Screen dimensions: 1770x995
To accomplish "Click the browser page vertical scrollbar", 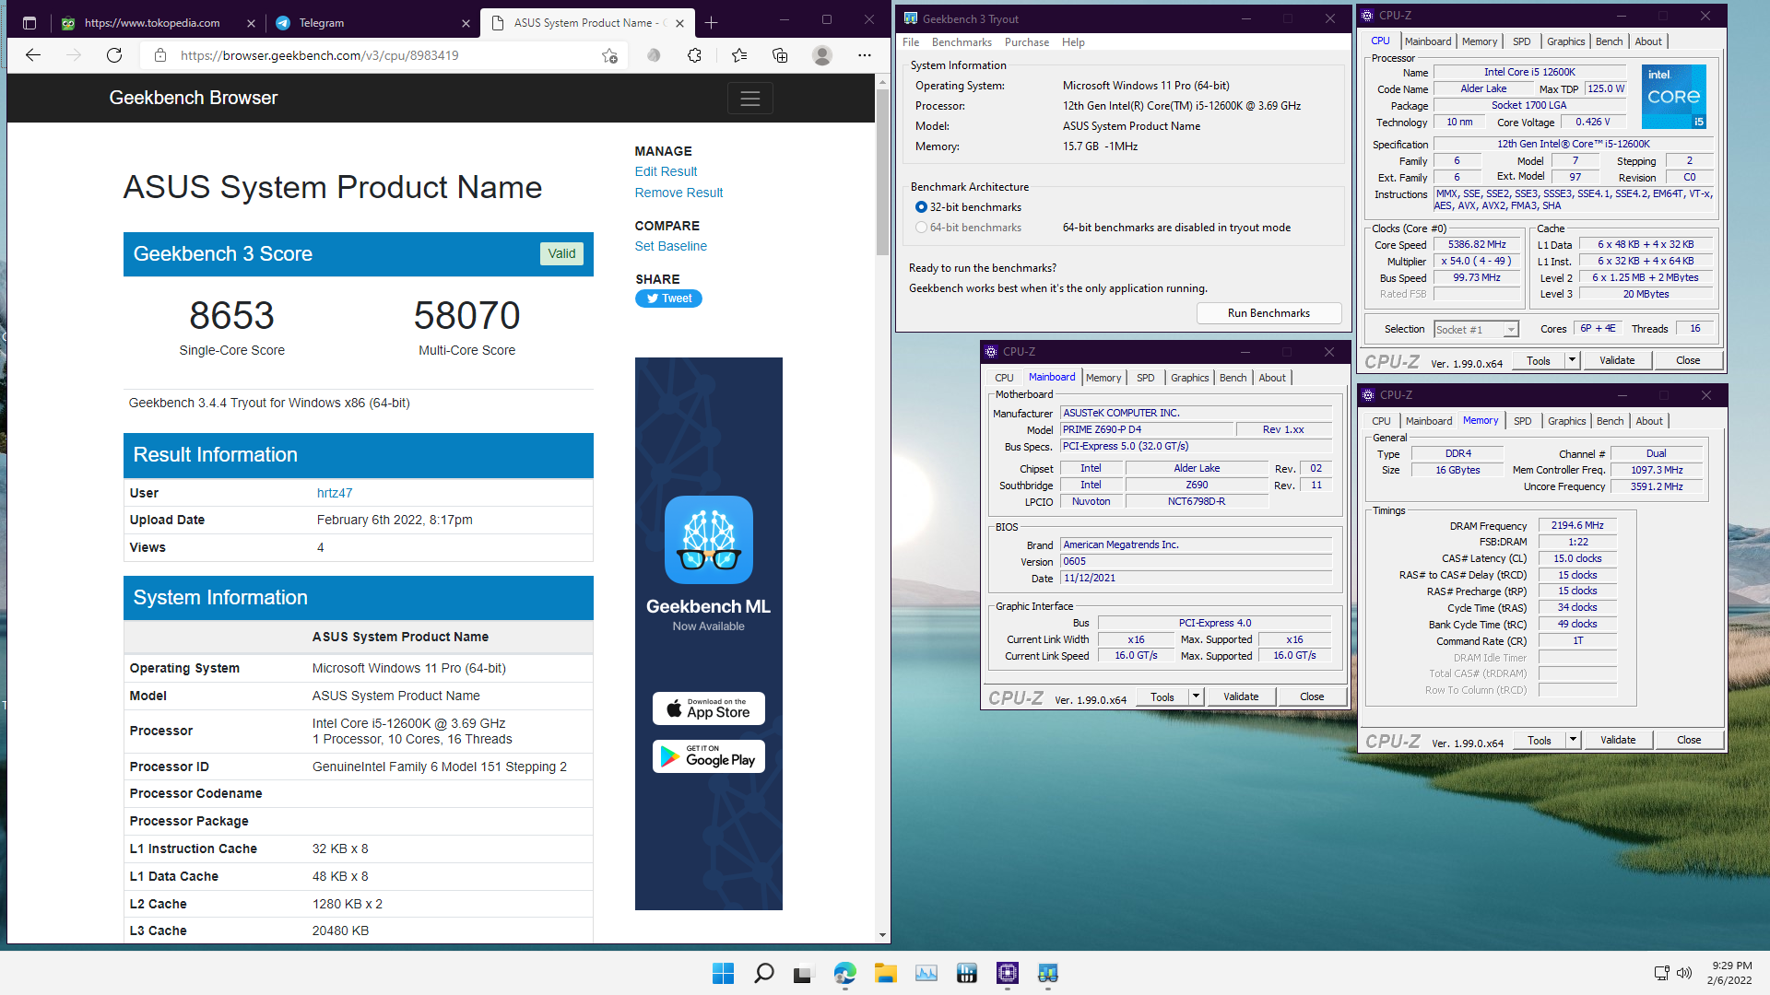I will (882, 173).
